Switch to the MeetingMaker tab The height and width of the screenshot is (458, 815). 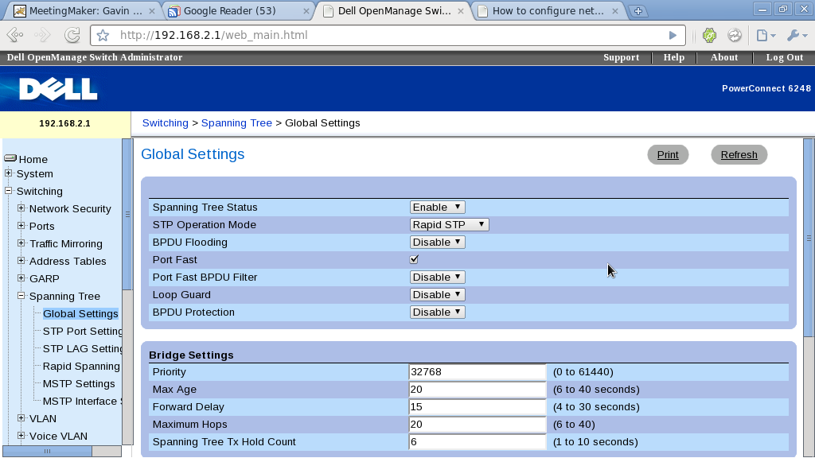(83, 11)
